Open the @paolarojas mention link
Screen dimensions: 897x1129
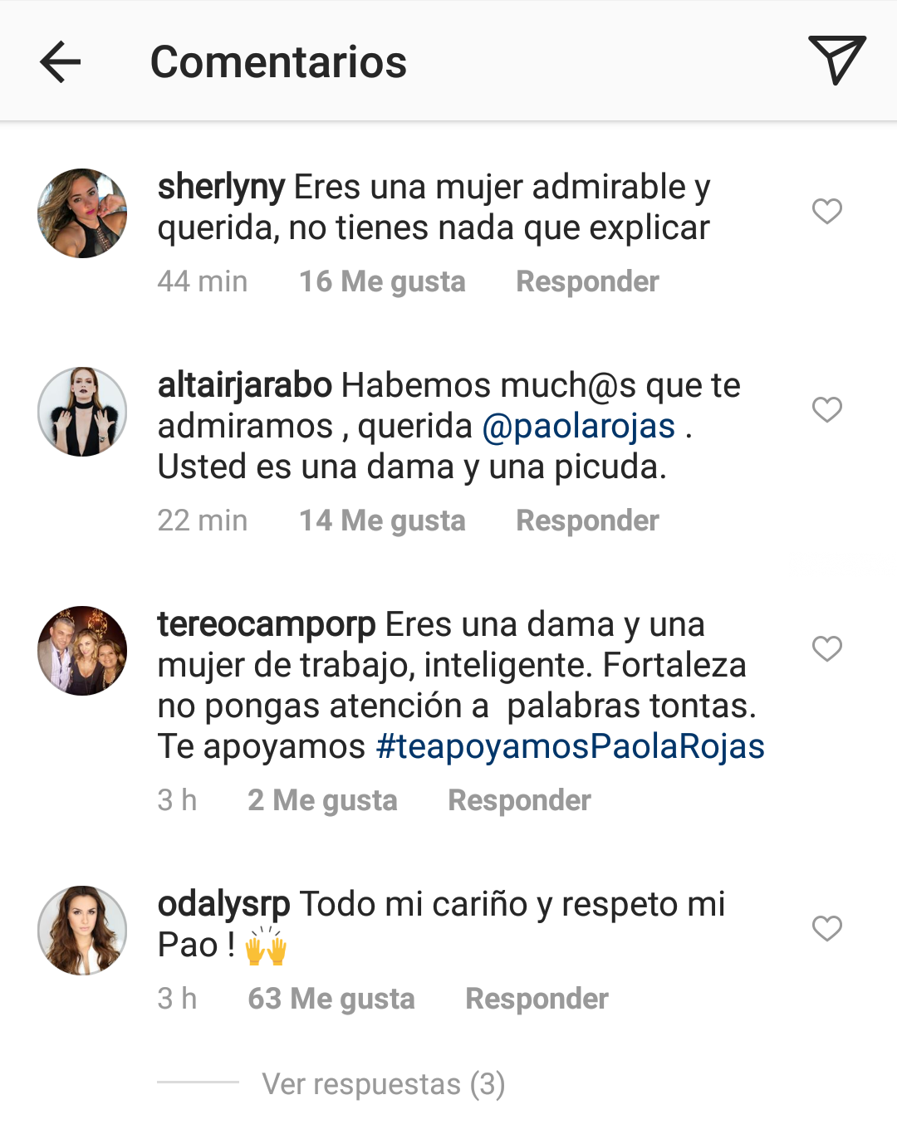coord(579,426)
